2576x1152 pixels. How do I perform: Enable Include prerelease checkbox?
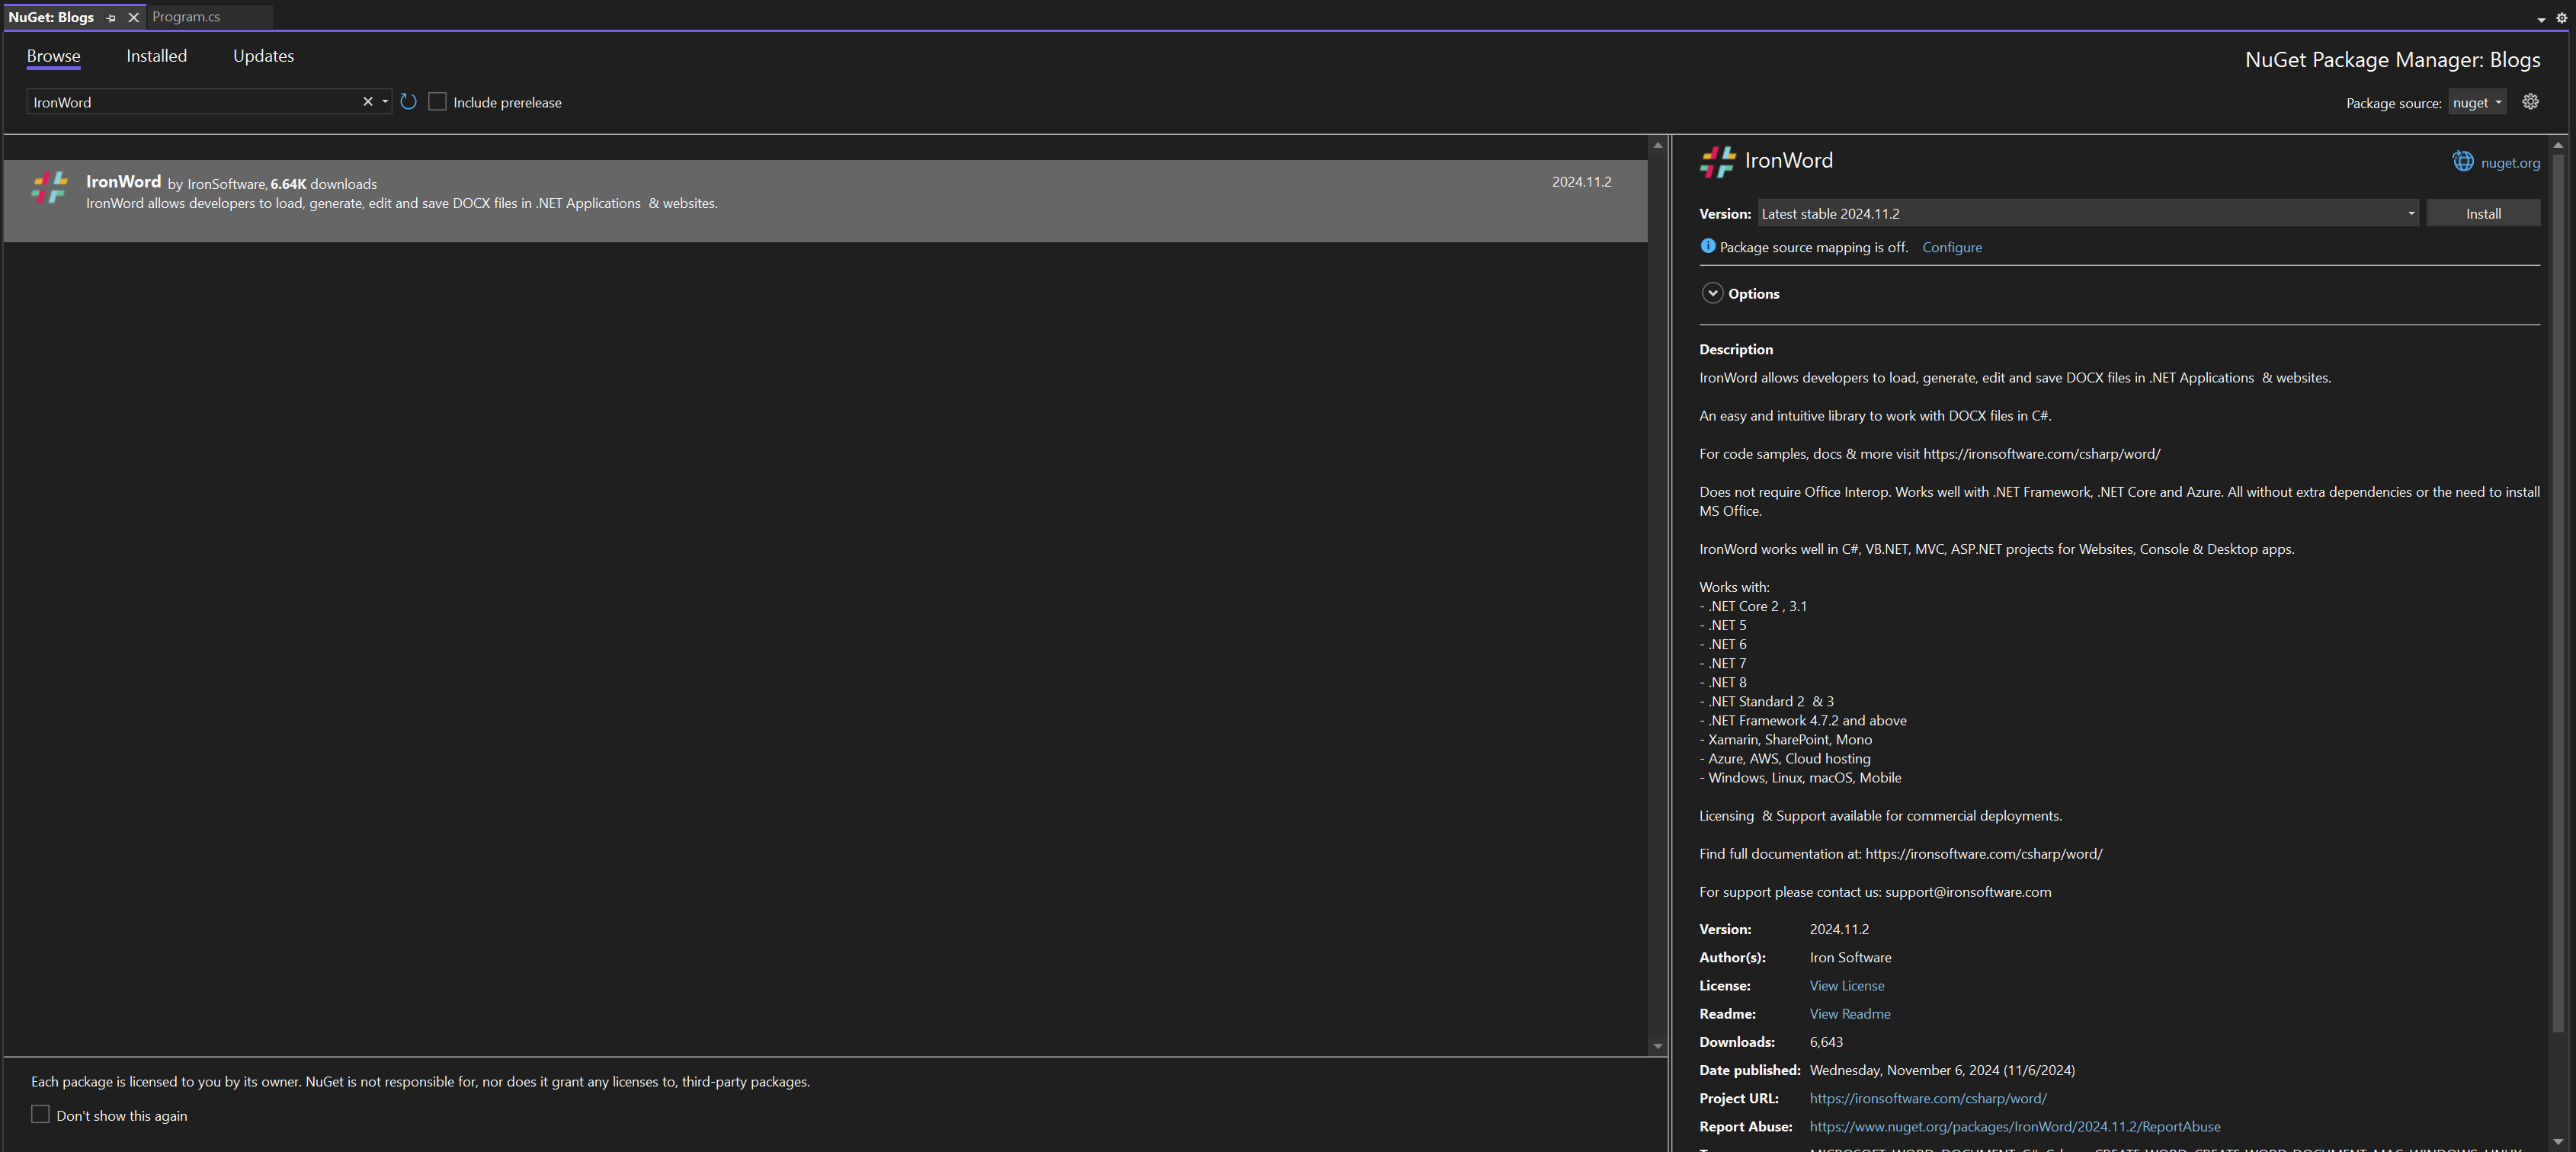[x=437, y=102]
